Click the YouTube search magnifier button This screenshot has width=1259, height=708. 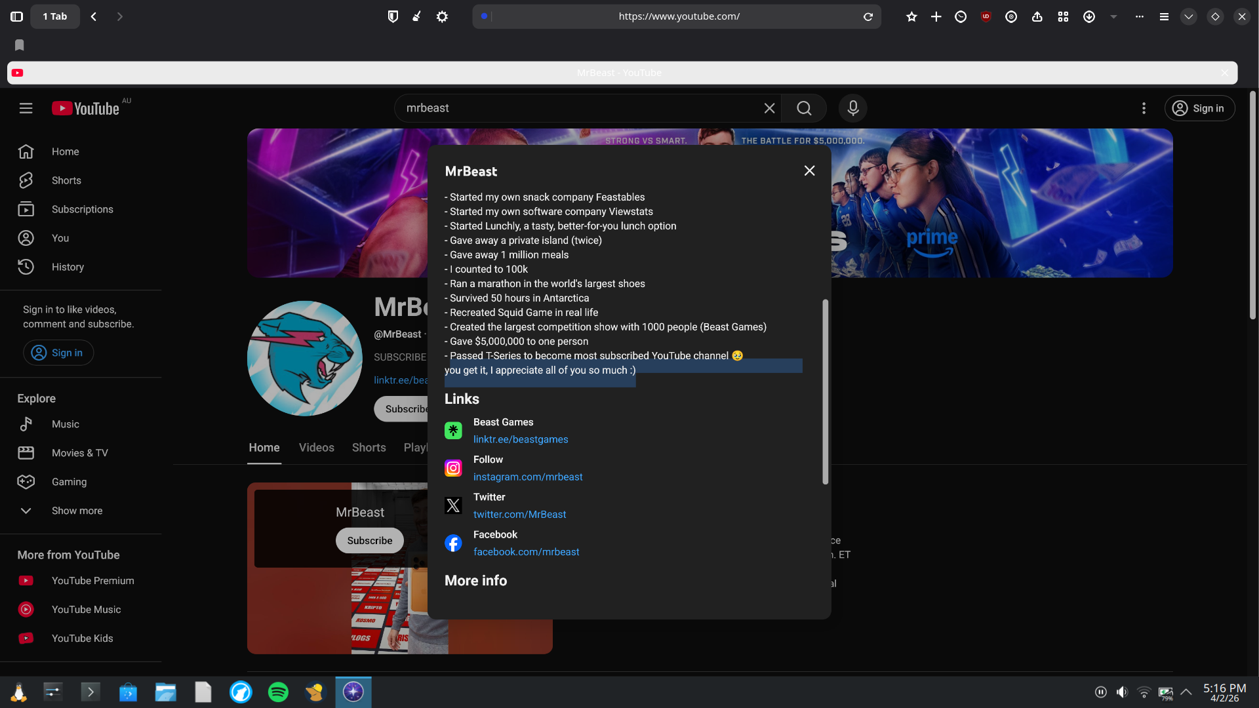(x=804, y=108)
